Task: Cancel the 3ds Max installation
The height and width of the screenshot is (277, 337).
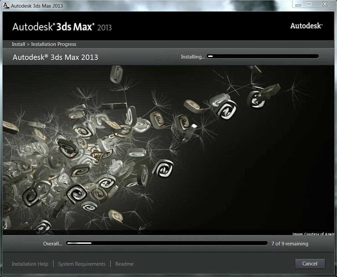Action: [310, 264]
